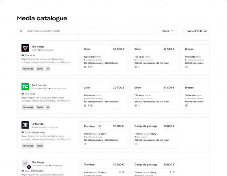Open The Verge article title
The image size is (227, 176).
[x=38, y=47]
